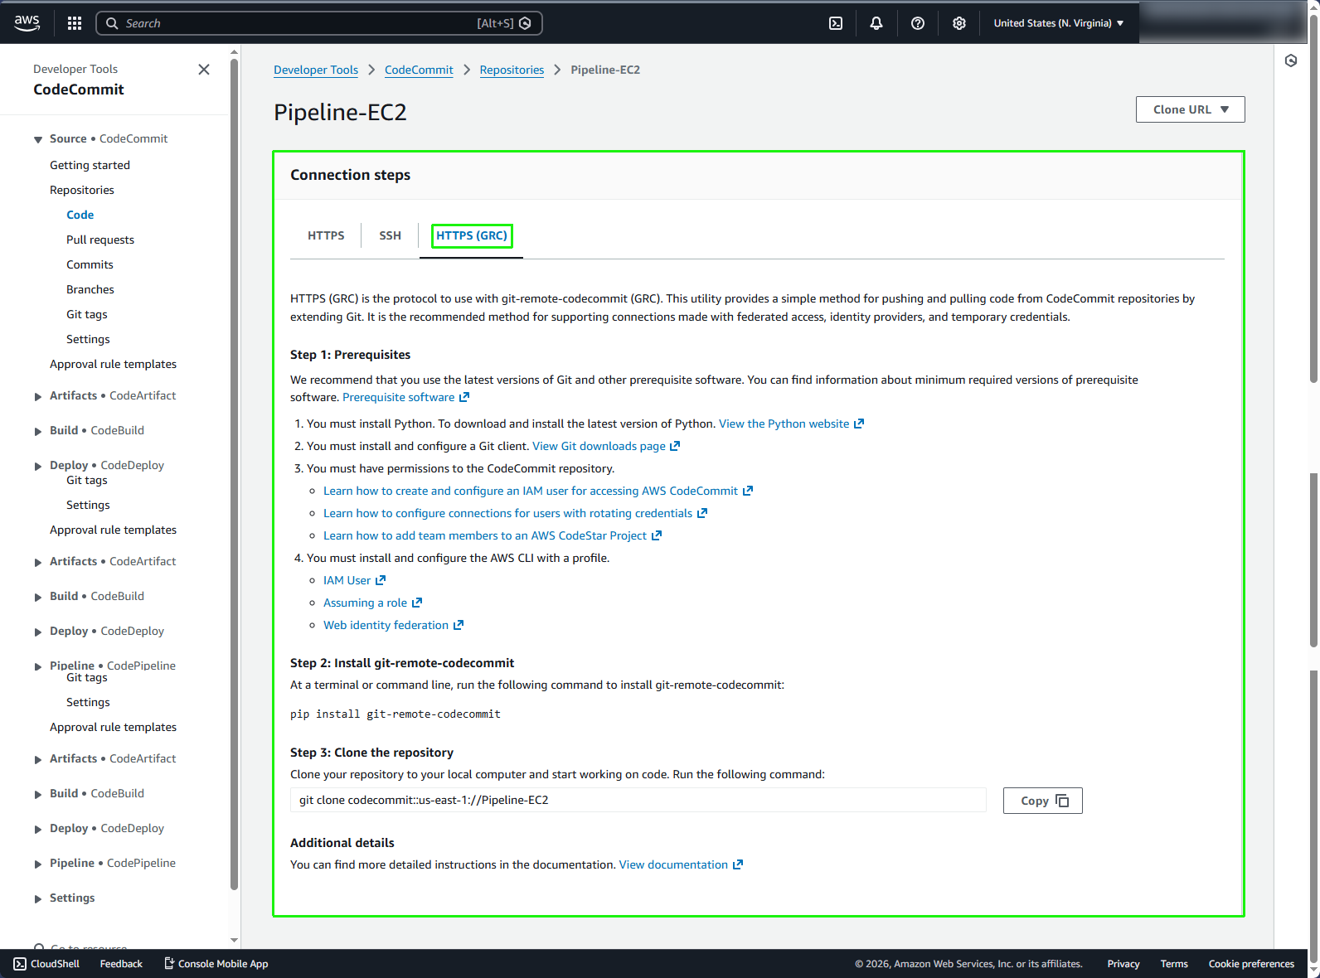Click the CodeCommit breadcrumb link

[x=419, y=70]
